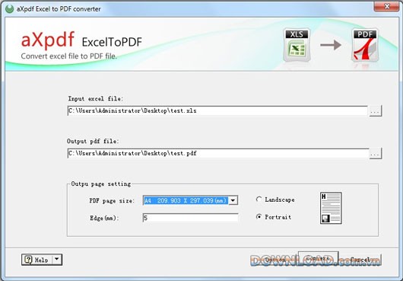
Task: Click the Help button
Action: (37, 260)
